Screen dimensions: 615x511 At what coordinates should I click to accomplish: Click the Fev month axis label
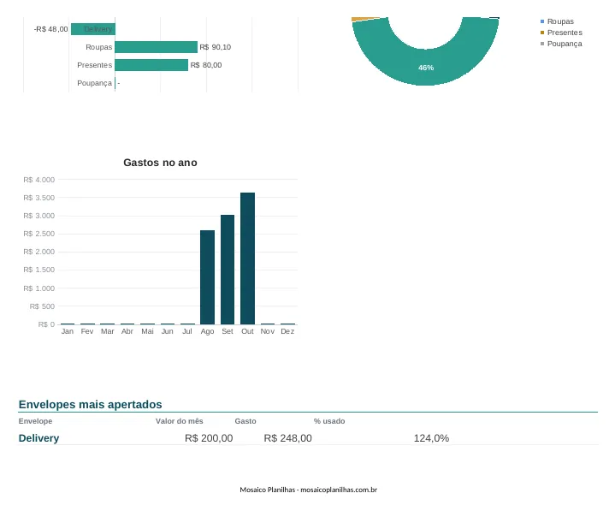tap(87, 331)
